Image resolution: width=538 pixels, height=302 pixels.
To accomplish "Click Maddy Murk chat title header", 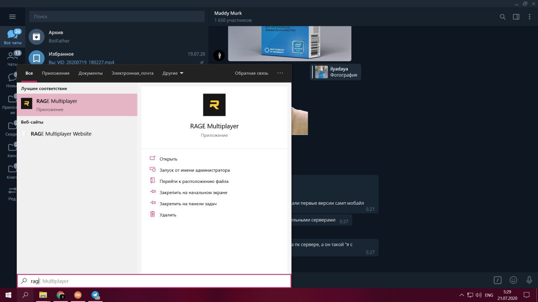I will click(228, 13).
